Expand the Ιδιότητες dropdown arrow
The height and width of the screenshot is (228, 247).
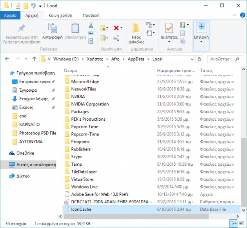coord(169,42)
